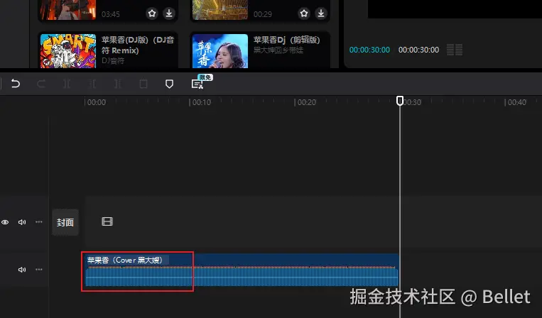Favorite the 00:29 music track
Image resolution: width=542 pixels, height=318 pixels.
pyautogui.click(x=304, y=13)
